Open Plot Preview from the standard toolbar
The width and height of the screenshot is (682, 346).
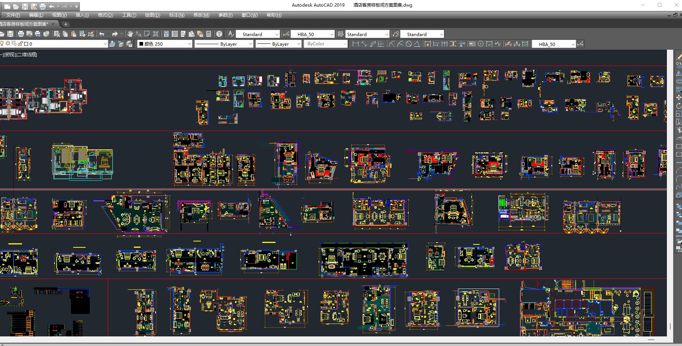29,34
